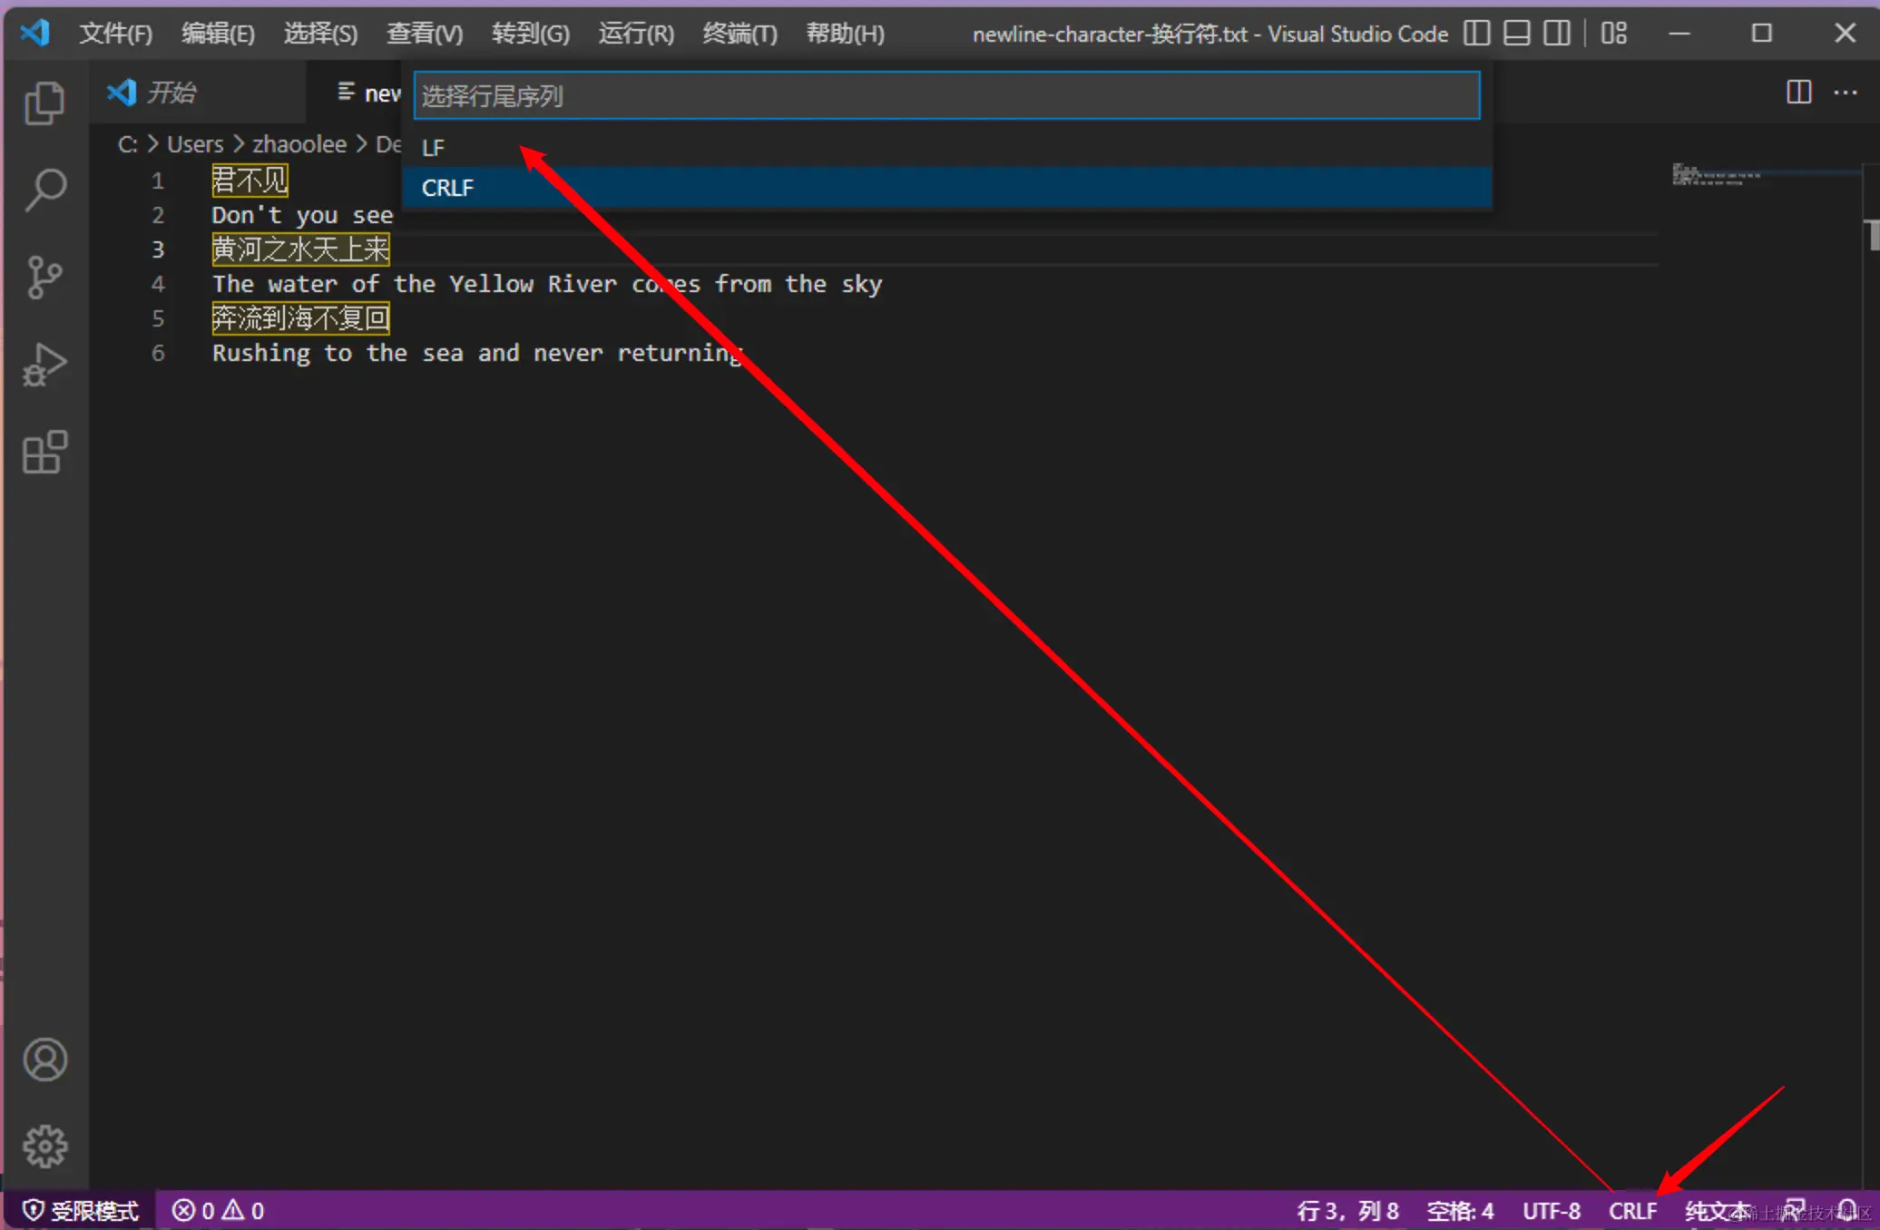Open the Manage gear icon
The image size is (1880, 1230).
44,1147
